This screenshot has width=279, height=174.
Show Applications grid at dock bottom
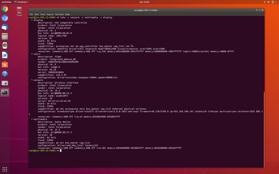(5, 169)
